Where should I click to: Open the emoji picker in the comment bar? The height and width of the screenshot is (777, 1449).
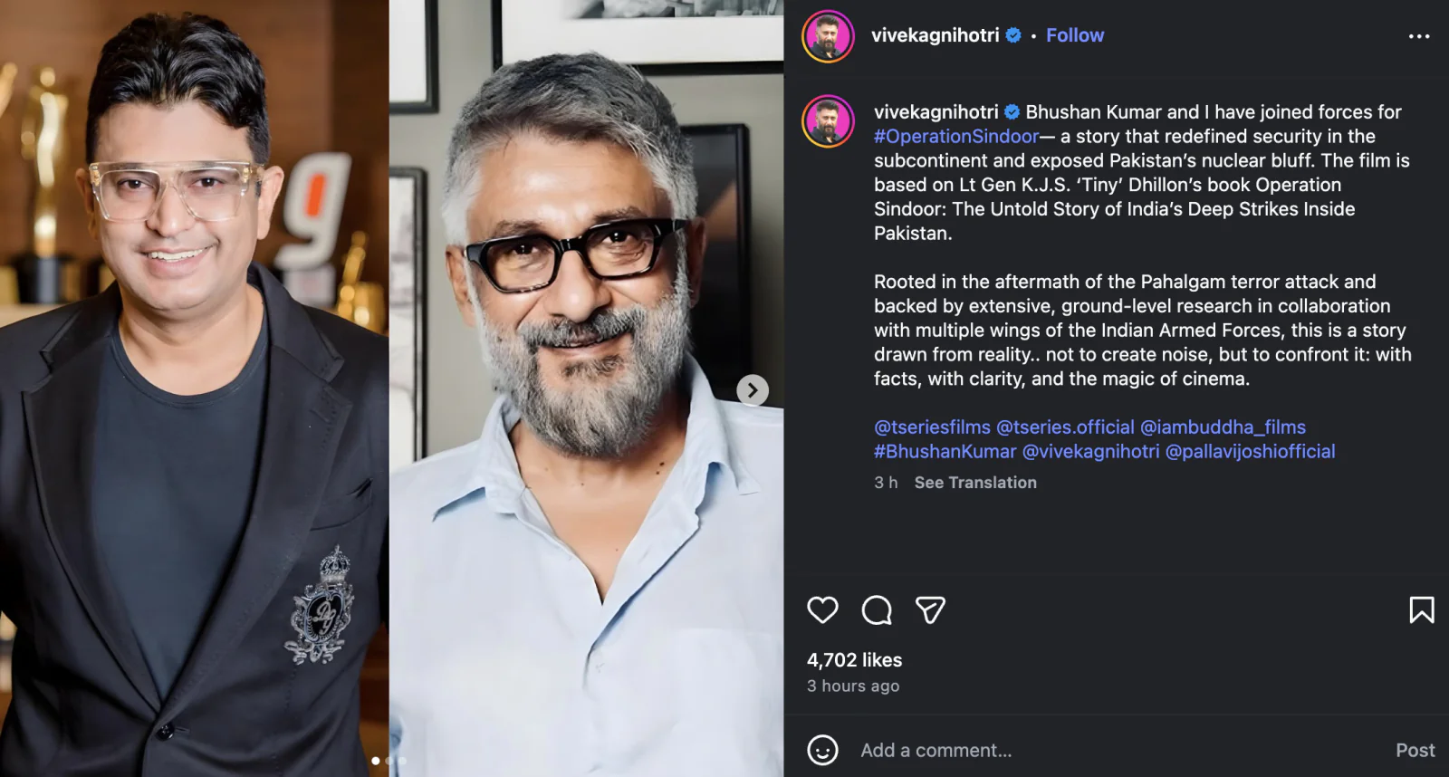click(822, 750)
